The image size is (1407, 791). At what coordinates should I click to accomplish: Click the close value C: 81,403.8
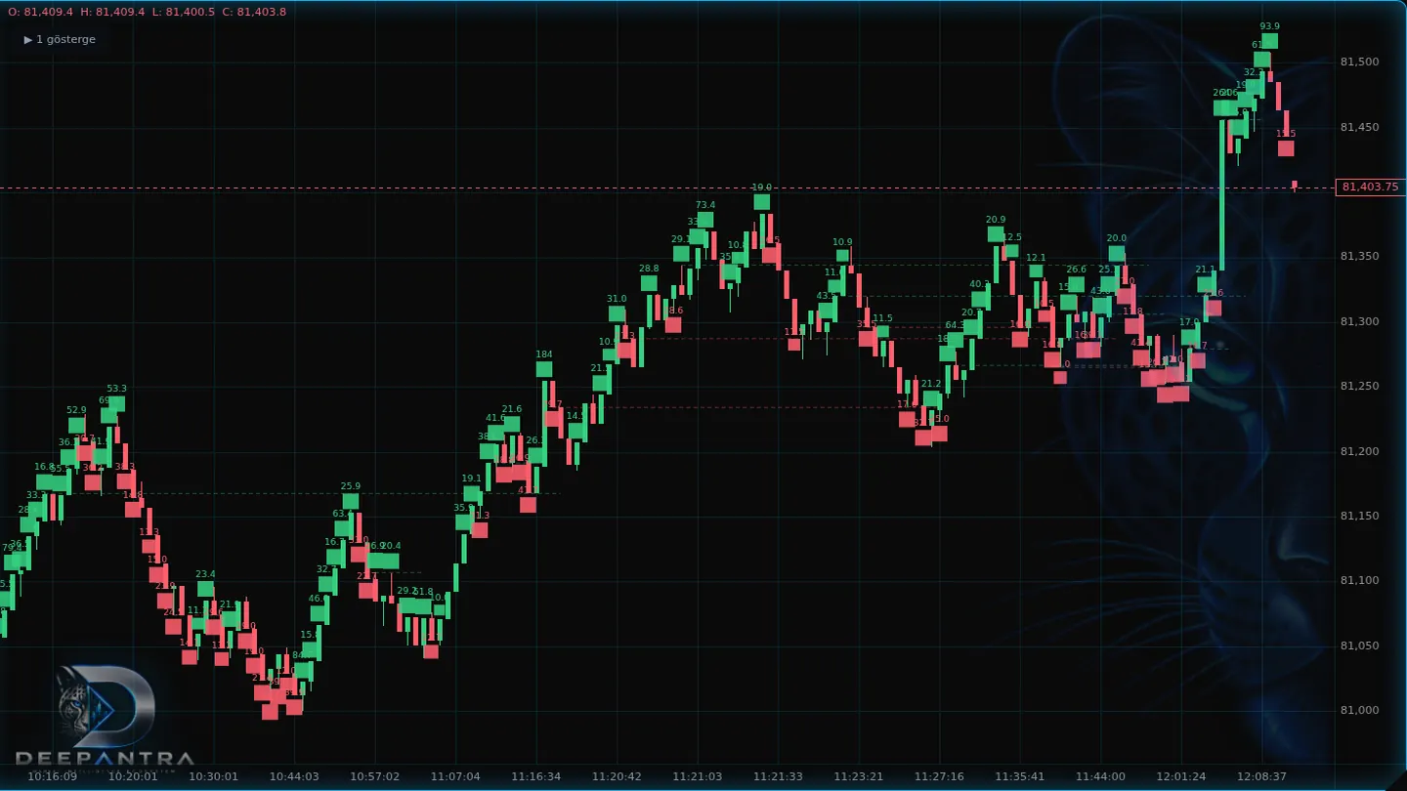254,11
